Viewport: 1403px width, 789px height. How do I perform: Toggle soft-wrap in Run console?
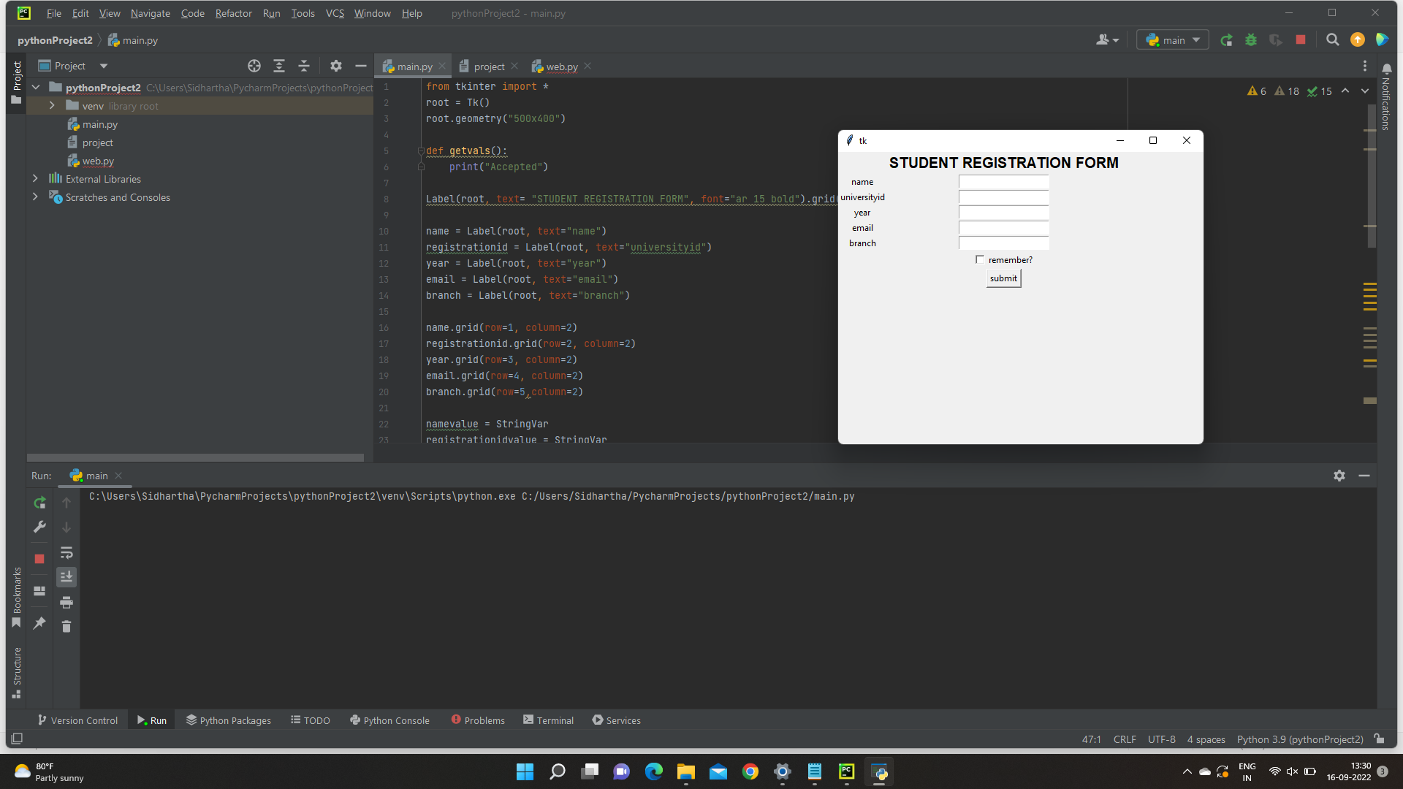tap(66, 552)
